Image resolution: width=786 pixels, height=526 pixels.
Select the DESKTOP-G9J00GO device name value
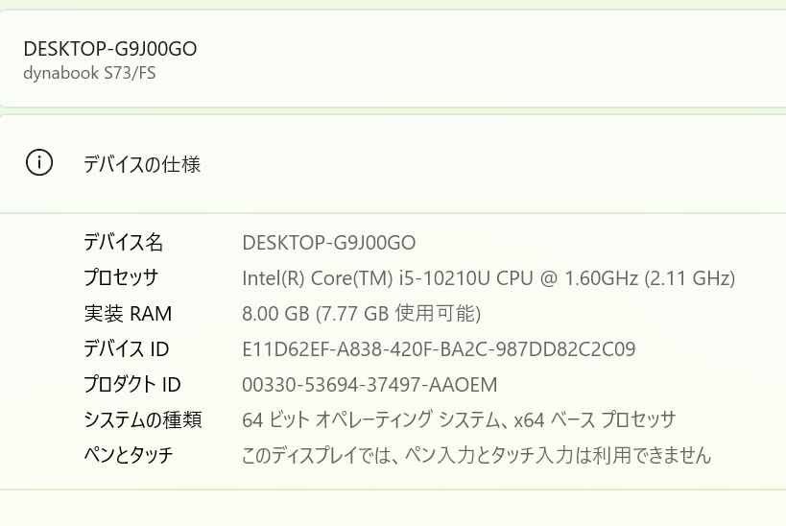[329, 242]
